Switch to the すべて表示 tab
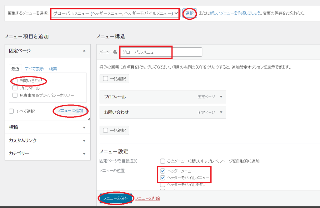The width and height of the screenshot is (320, 208). pos(34,69)
